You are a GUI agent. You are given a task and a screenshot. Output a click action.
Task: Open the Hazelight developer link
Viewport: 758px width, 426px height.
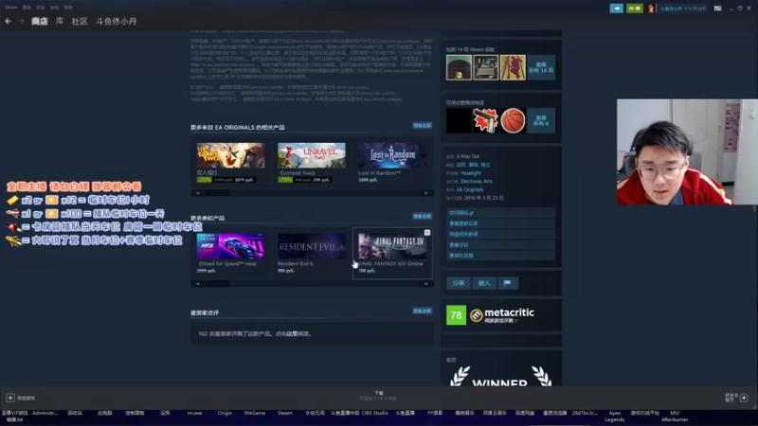coord(471,173)
